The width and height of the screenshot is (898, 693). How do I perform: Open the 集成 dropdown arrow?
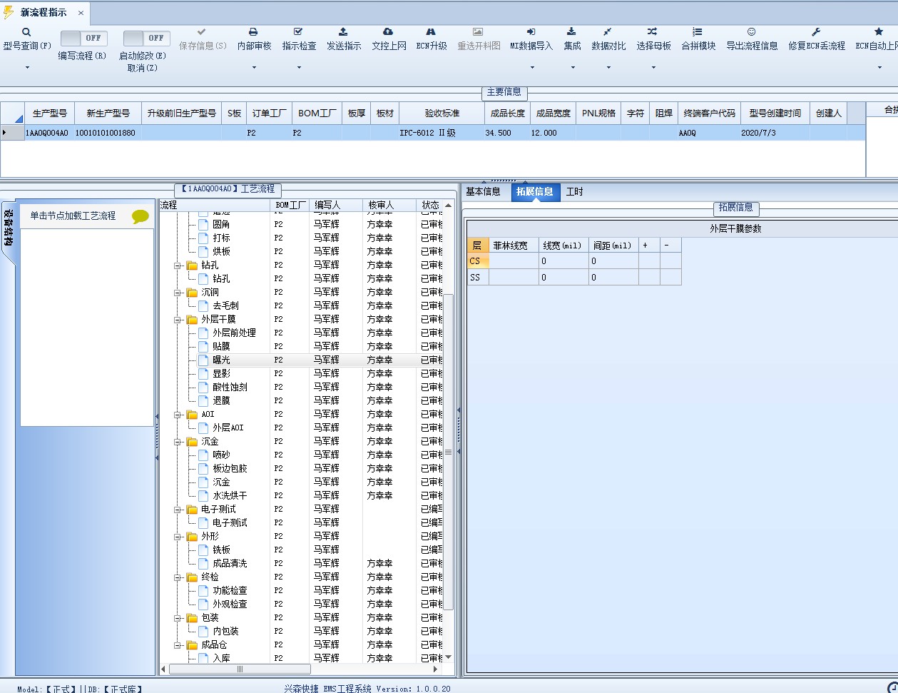click(x=572, y=68)
